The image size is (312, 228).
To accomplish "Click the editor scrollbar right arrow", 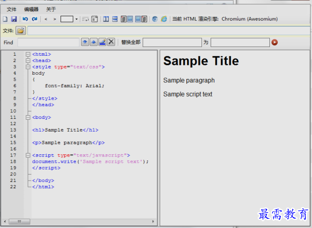I will [153, 221].
